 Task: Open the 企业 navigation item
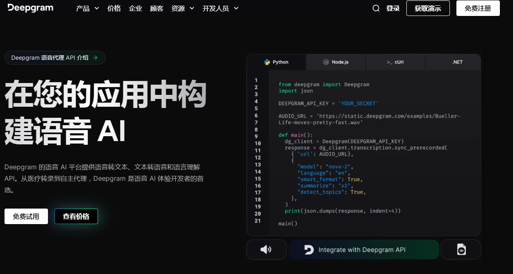click(135, 8)
